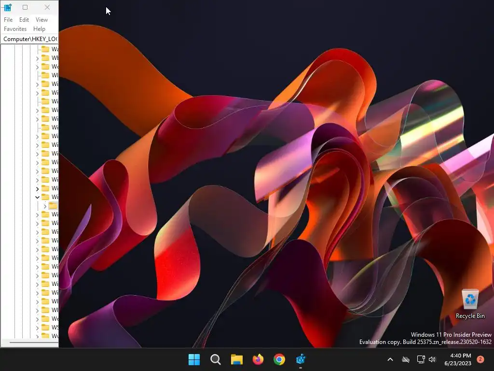The height and width of the screenshot is (371, 494).
Task: Open the Favorites menu in Registry Editor
Action: coord(15,29)
